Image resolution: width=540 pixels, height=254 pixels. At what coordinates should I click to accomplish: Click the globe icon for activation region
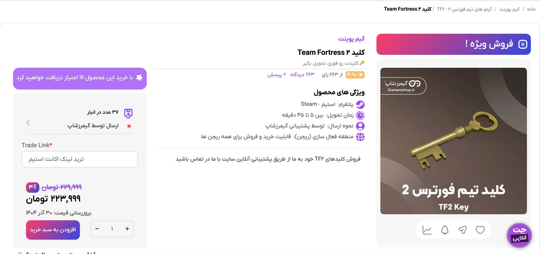[x=360, y=137]
